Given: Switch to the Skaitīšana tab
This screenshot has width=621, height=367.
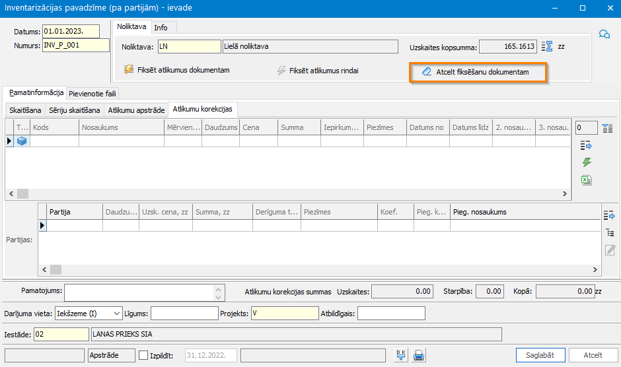Looking at the screenshot, I should coord(25,110).
